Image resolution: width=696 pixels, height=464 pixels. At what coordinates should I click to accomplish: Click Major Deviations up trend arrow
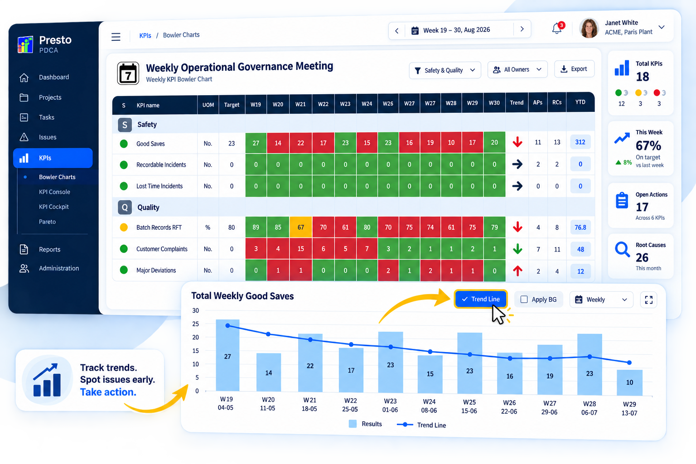point(517,271)
